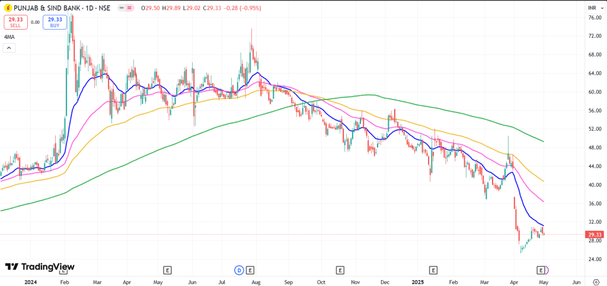Click the 2025 label on the time axis
Image resolution: width=607 pixels, height=286 pixels.
[419, 281]
